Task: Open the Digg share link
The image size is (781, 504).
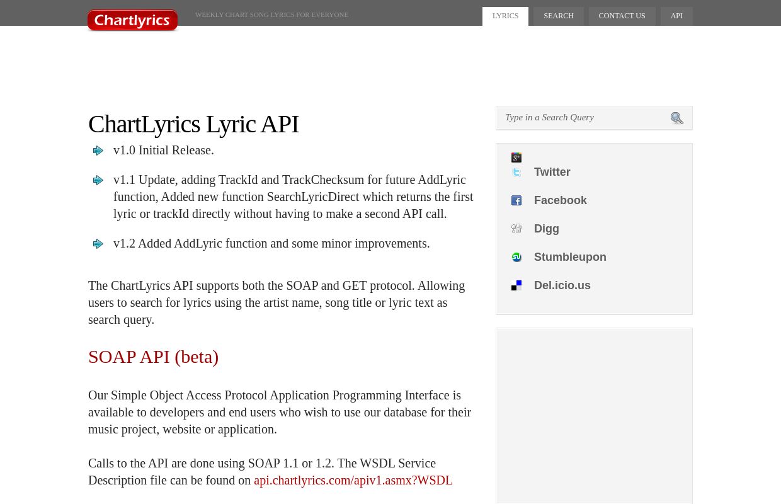Action: point(547,229)
